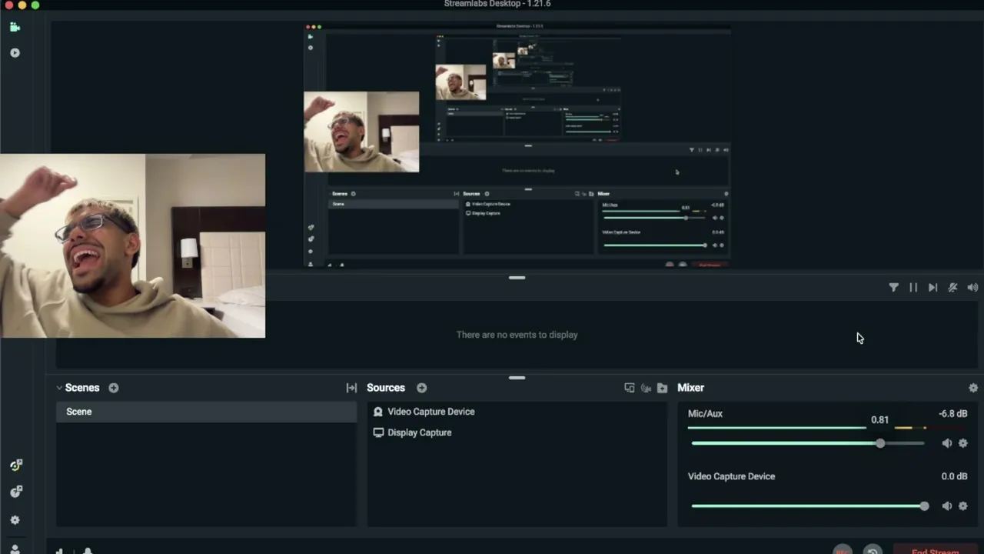Viewport: 984px width, 554px height.
Task: Mute the Mic/Aux audio source
Action: (946, 443)
